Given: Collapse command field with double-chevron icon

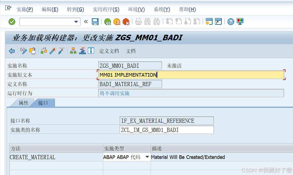Looking at the screenshot, I should pyautogui.click(x=86, y=22).
